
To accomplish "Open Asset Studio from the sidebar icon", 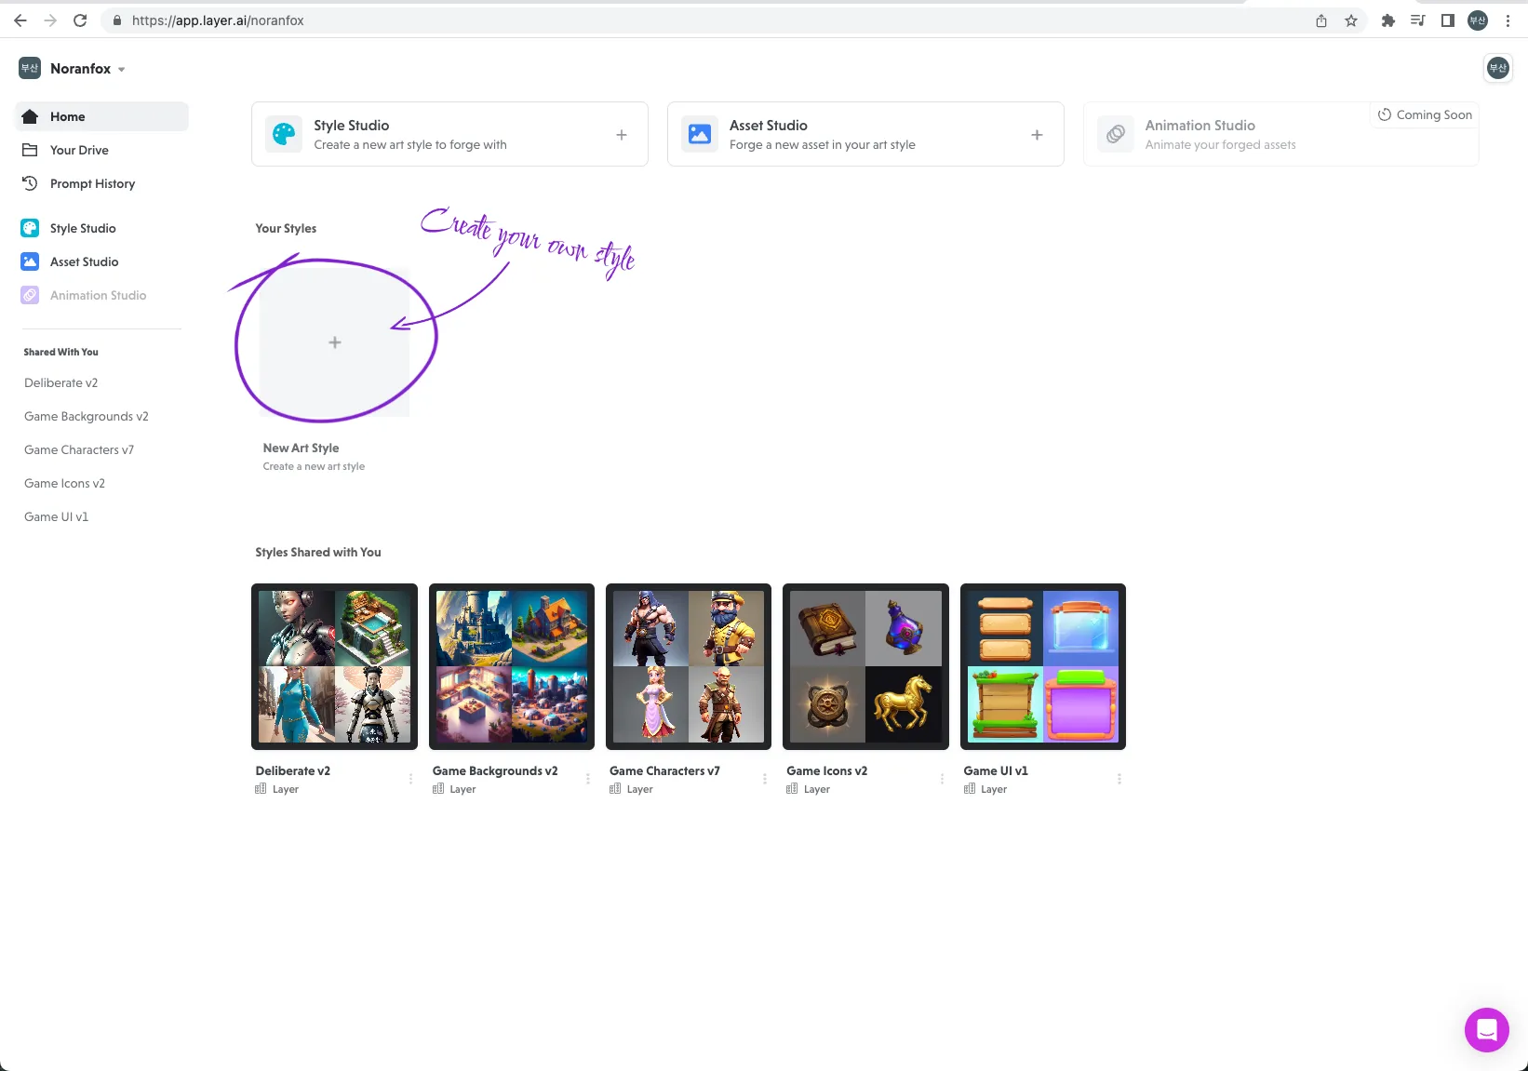I will pyautogui.click(x=30, y=261).
